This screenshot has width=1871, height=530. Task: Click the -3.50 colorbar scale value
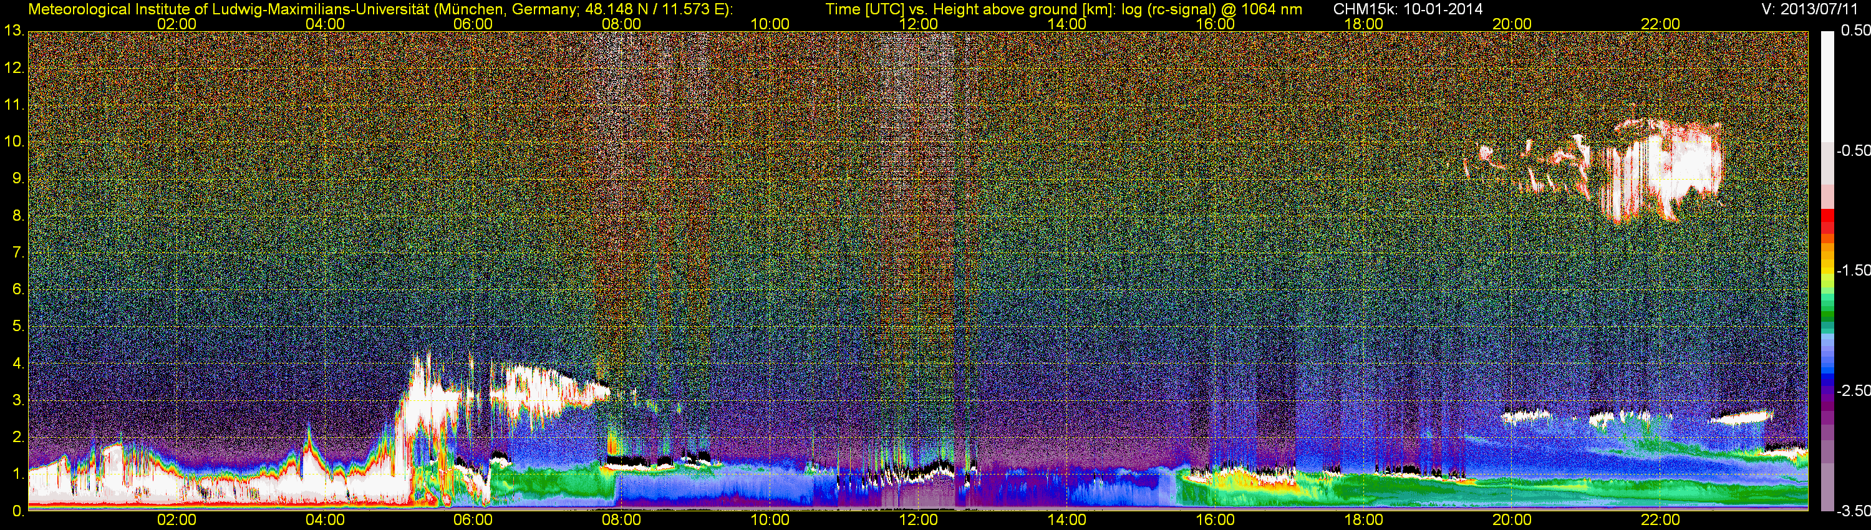tap(1853, 511)
